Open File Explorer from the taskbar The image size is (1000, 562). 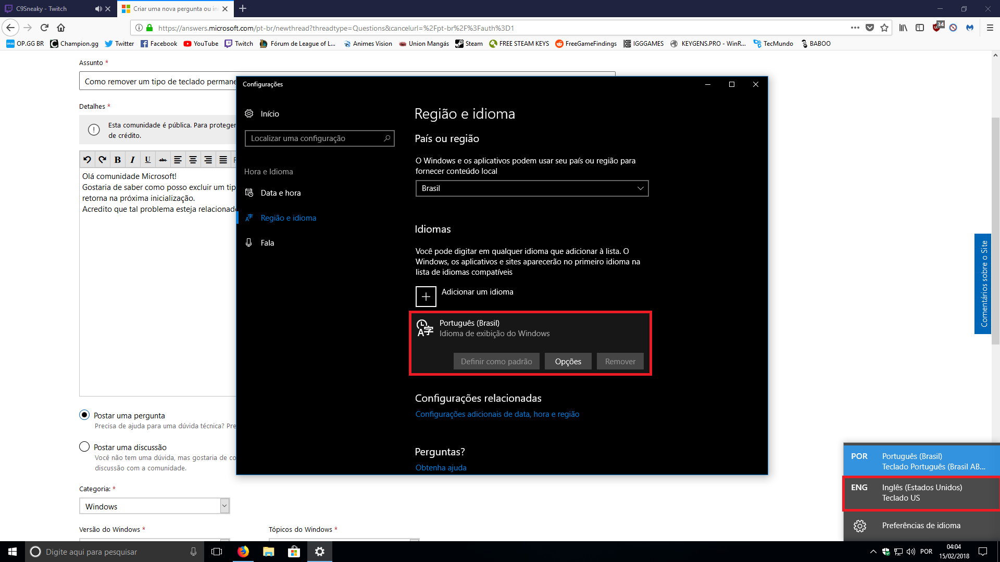(268, 552)
